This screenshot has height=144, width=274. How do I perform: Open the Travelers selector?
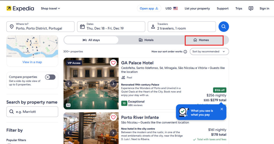(182, 27)
